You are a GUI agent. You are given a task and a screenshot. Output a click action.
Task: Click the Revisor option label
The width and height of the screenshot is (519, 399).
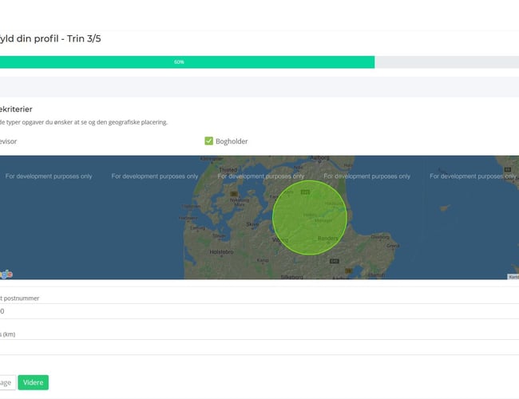tap(8, 141)
